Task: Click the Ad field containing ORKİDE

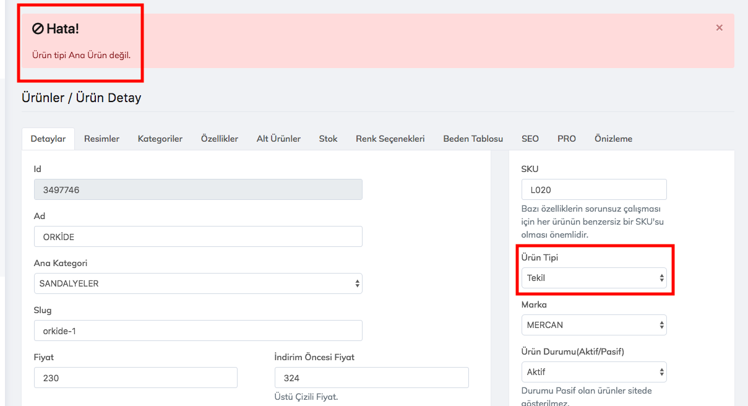Action: tap(198, 236)
